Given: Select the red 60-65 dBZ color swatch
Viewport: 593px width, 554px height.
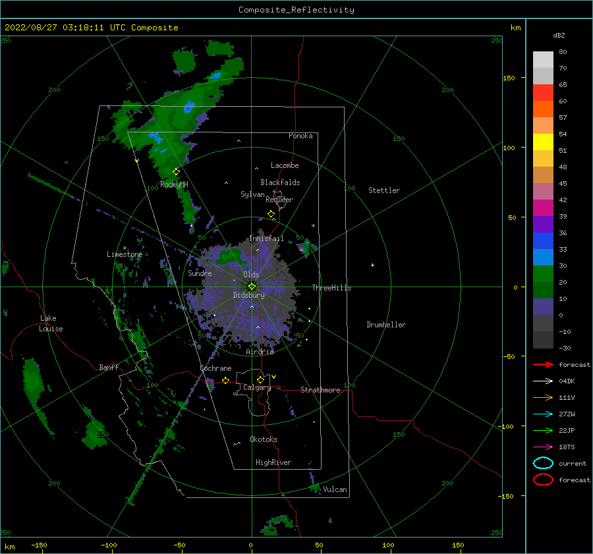Looking at the screenshot, I should pyautogui.click(x=543, y=93).
